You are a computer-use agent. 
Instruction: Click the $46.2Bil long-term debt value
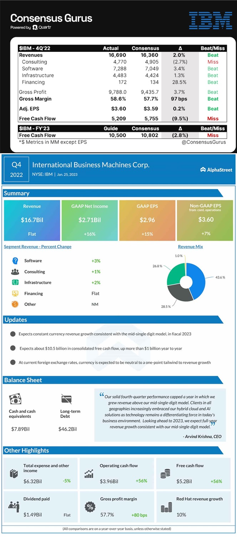67,429
